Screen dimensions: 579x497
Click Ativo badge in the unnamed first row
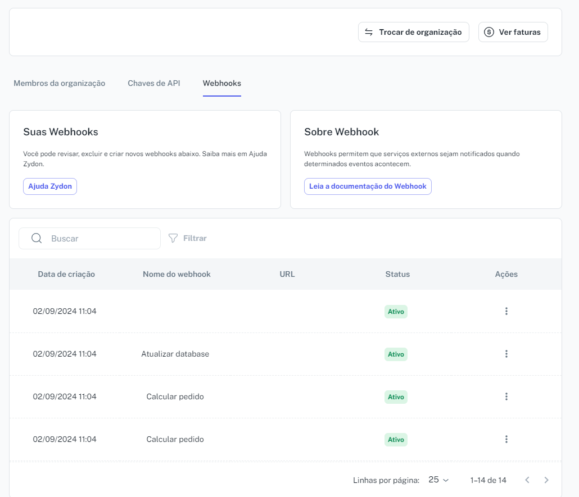(x=396, y=312)
